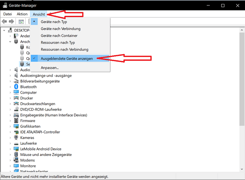Click the DVD/CD-ROM-Laufwerke disc icon
Screen dimensions: 245x180
click(x=16, y=109)
